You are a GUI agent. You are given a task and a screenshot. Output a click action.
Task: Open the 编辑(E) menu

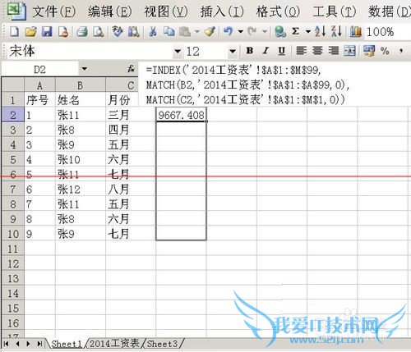point(110,11)
